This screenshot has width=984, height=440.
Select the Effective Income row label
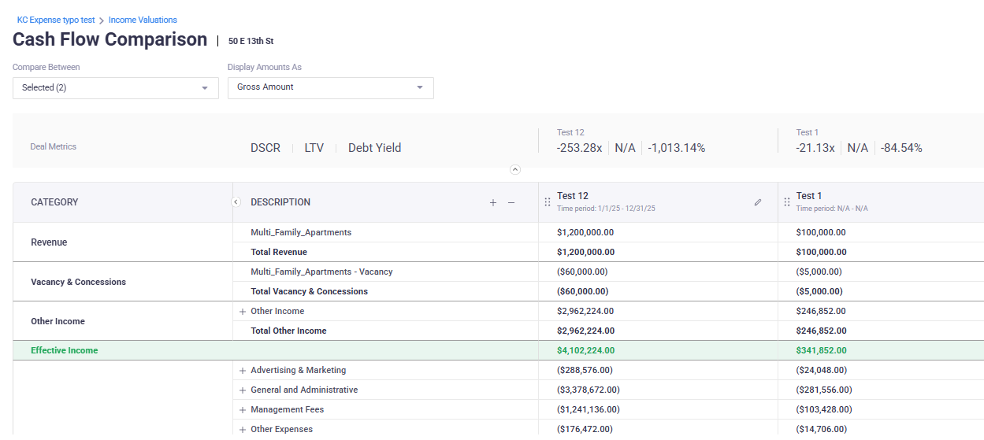click(65, 351)
